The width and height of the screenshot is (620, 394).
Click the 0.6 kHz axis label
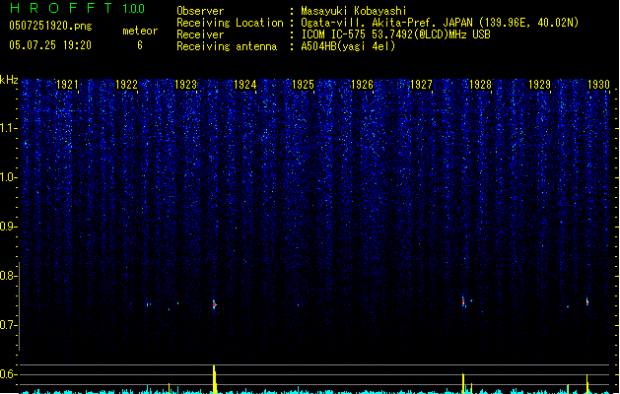point(9,374)
